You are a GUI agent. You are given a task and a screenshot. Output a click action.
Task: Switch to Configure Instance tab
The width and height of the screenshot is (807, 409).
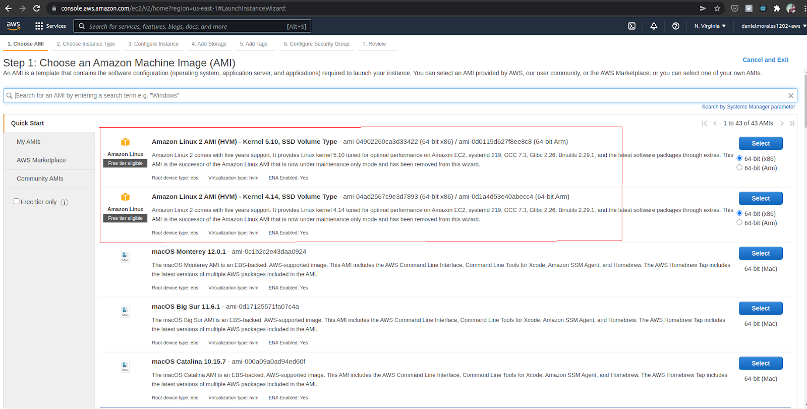point(153,44)
